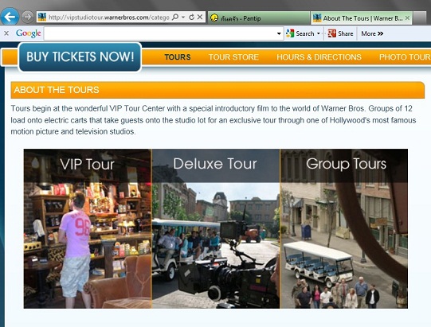Switch to the Pantip browser tab
431x327 pixels.
pyautogui.click(x=259, y=18)
